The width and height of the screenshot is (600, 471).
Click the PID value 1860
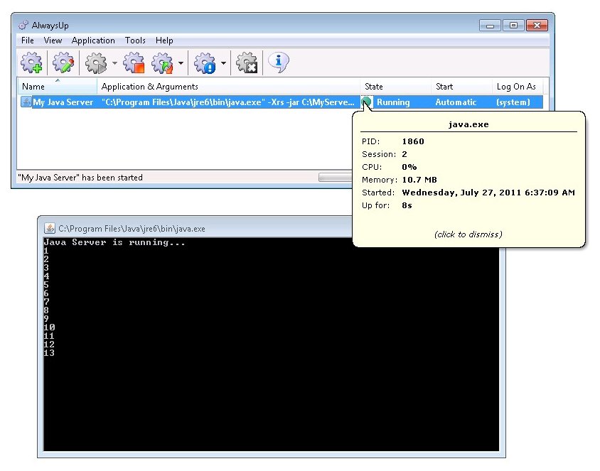[x=413, y=141]
